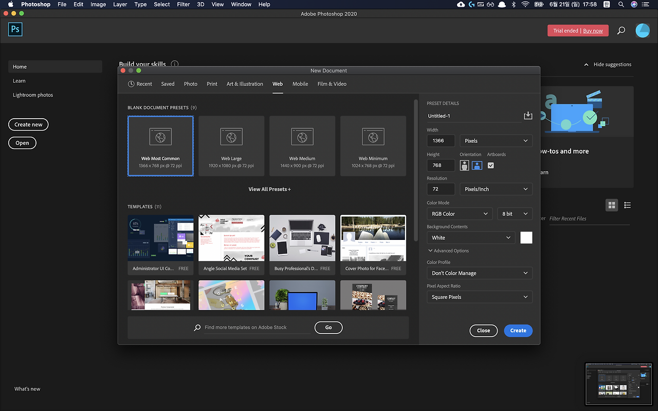Open the Window menu
658x411 pixels.
pos(241,4)
